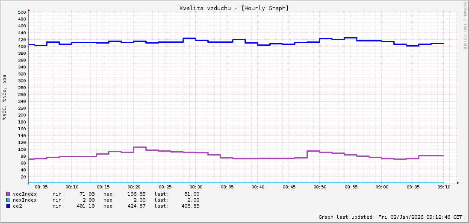Click the RRDTOOL / TOBI OETIKER watermark
The height and width of the screenshot is (223, 469).
click(x=465, y=26)
